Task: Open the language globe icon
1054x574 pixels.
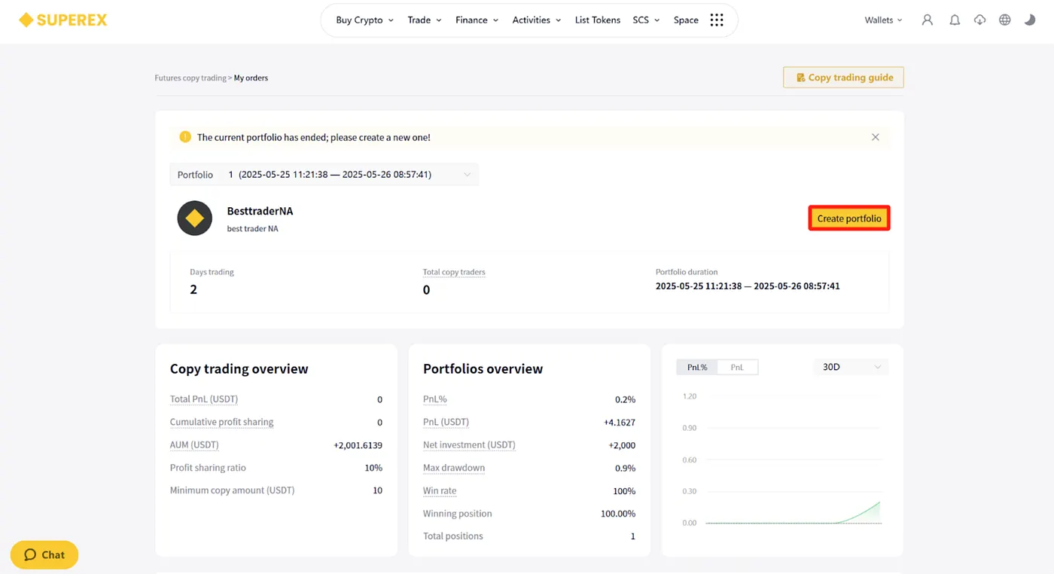Action: 1005,20
